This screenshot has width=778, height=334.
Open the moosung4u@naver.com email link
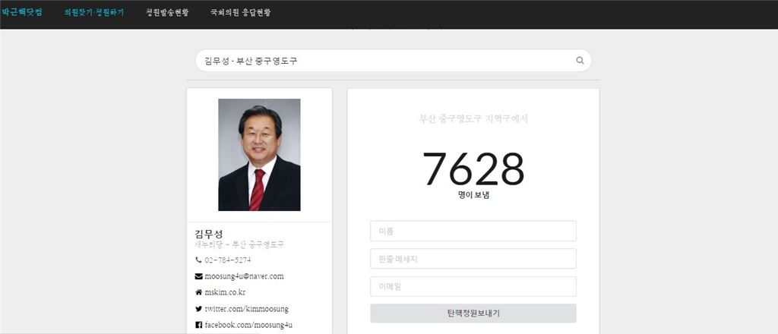244,276
